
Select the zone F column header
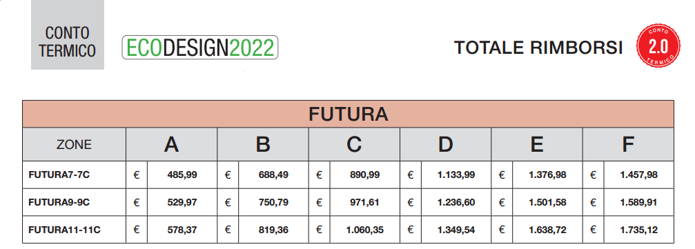(628, 144)
